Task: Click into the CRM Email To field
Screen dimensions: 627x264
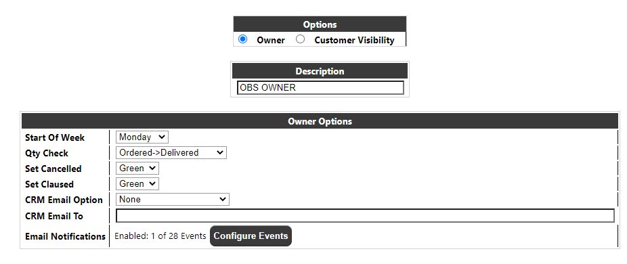Action: (365, 215)
